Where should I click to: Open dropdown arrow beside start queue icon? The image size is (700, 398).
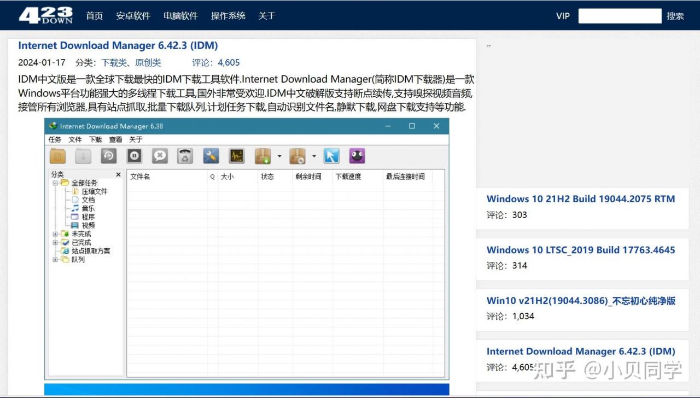click(x=279, y=156)
